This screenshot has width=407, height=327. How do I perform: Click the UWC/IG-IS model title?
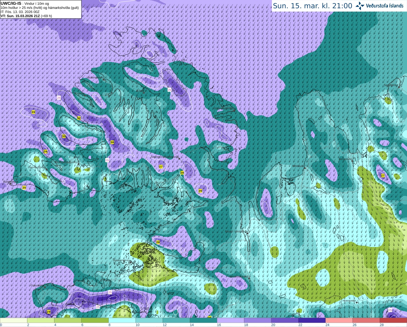[11, 3]
